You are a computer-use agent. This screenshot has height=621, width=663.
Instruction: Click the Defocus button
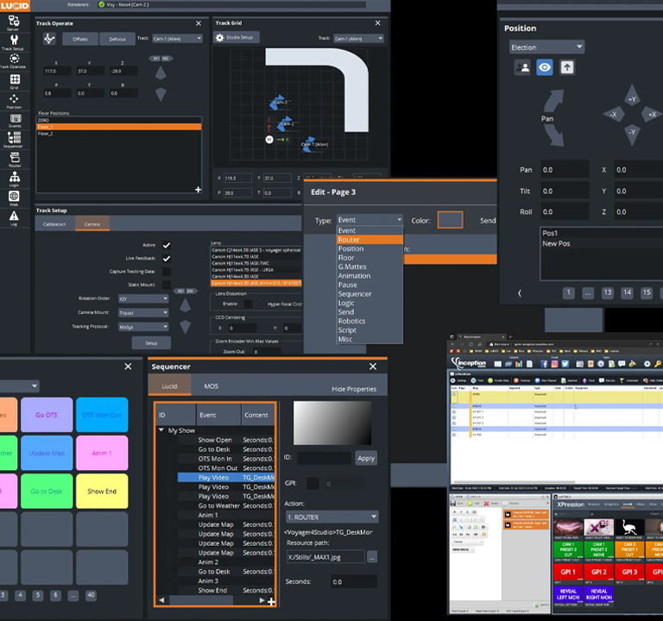[117, 39]
